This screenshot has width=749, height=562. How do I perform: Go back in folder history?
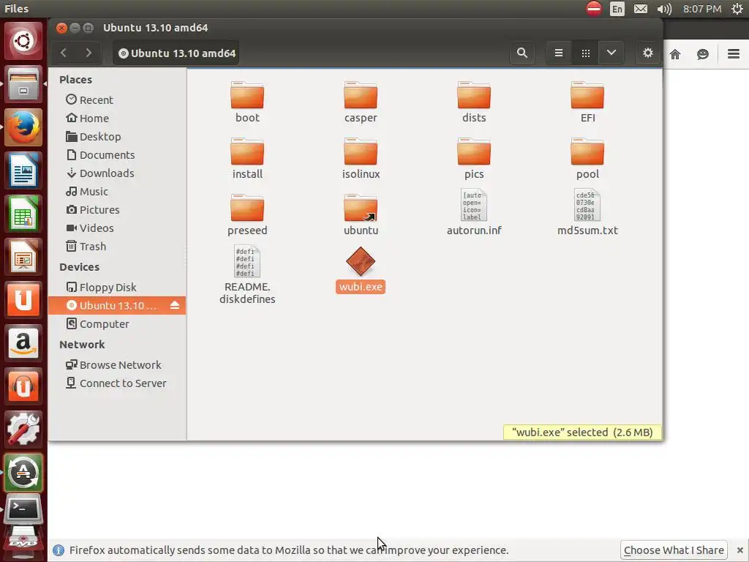coord(64,53)
